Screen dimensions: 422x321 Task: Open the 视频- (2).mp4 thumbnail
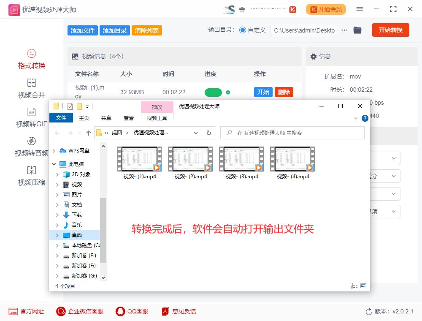tap(190, 159)
